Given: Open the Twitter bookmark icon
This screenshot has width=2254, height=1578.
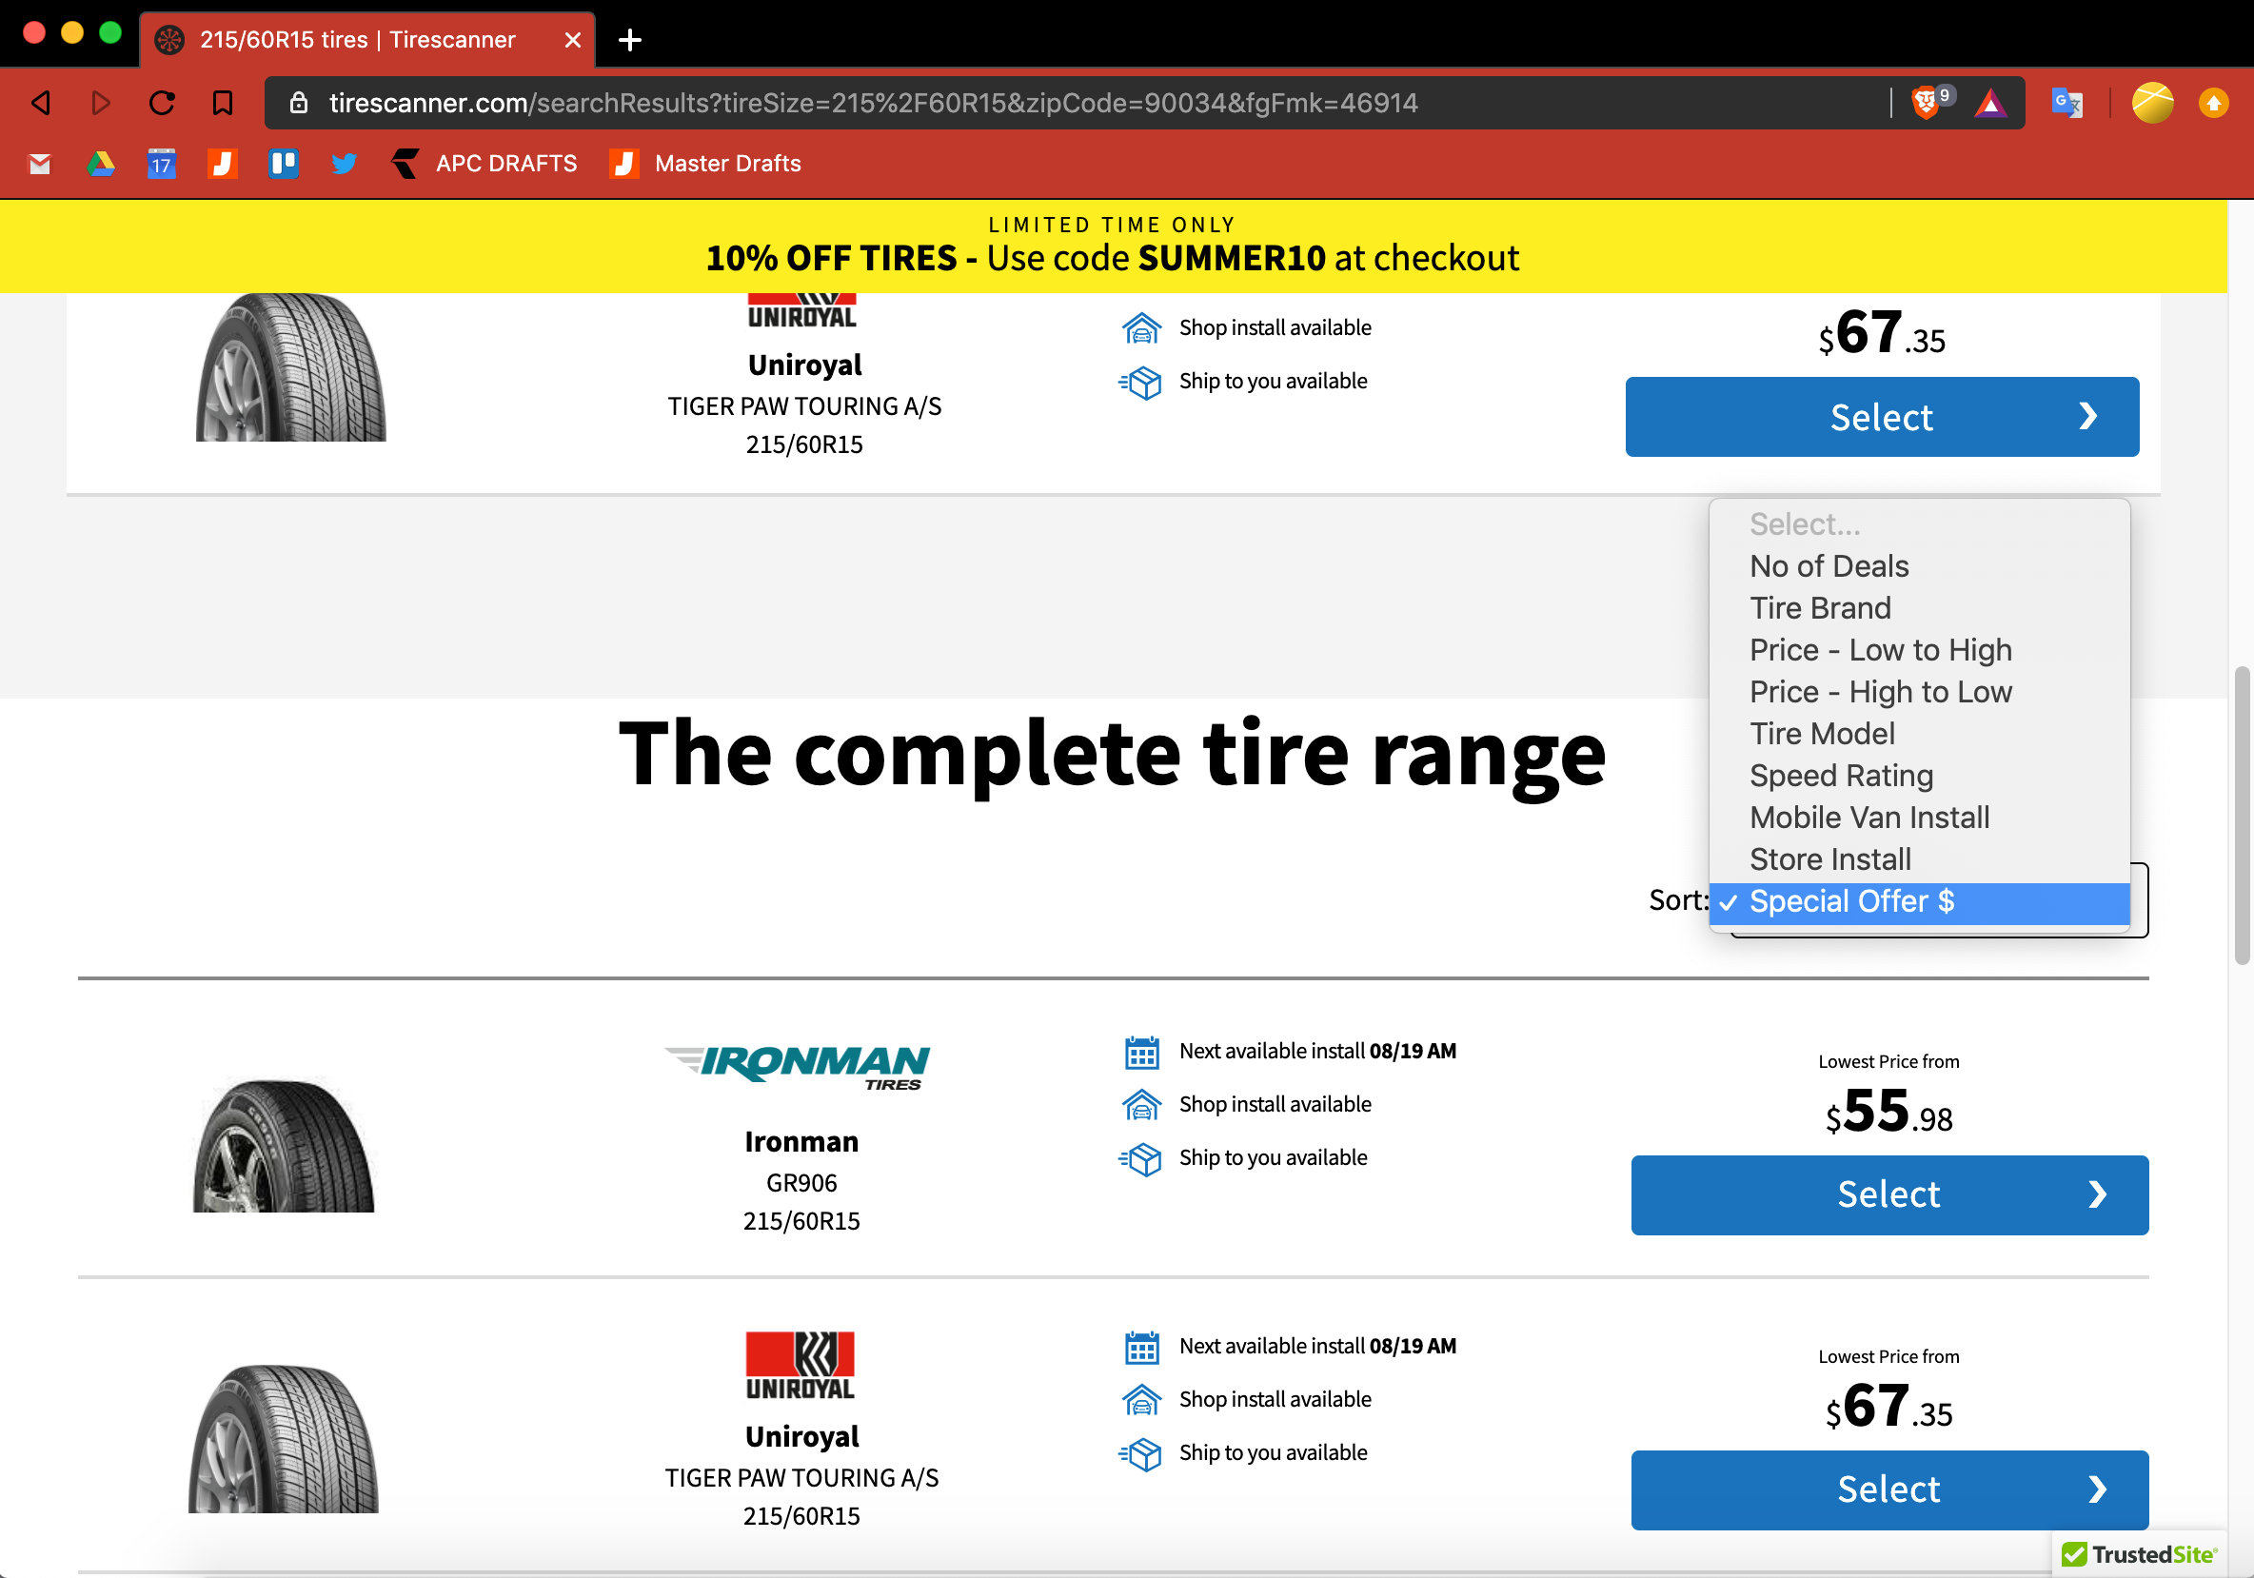Looking at the screenshot, I should [x=344, y=164].
